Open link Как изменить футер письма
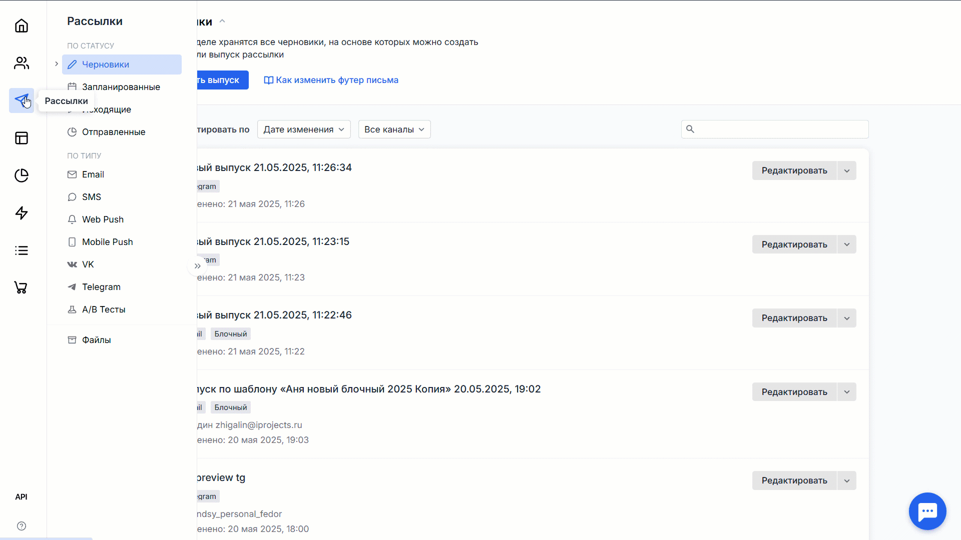The width and height of the screenshot is (961, 540). click(330, 80)
